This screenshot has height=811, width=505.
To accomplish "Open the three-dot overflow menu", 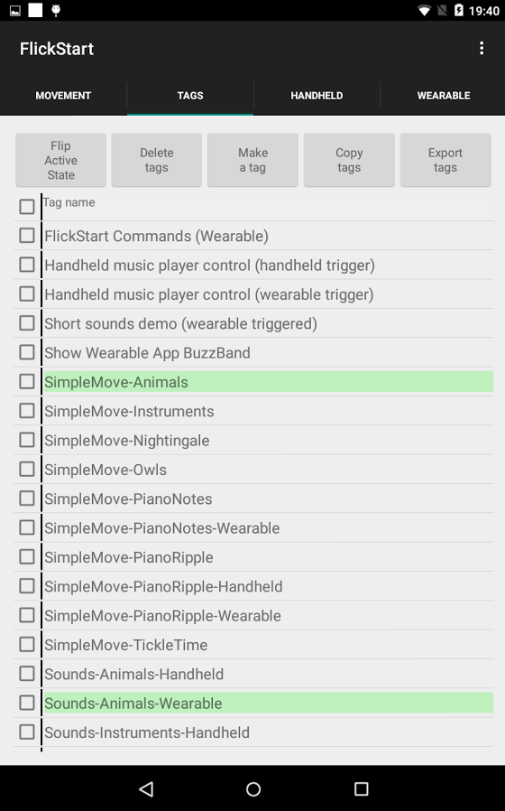I will pyautogui.click(x=482, y=48).
